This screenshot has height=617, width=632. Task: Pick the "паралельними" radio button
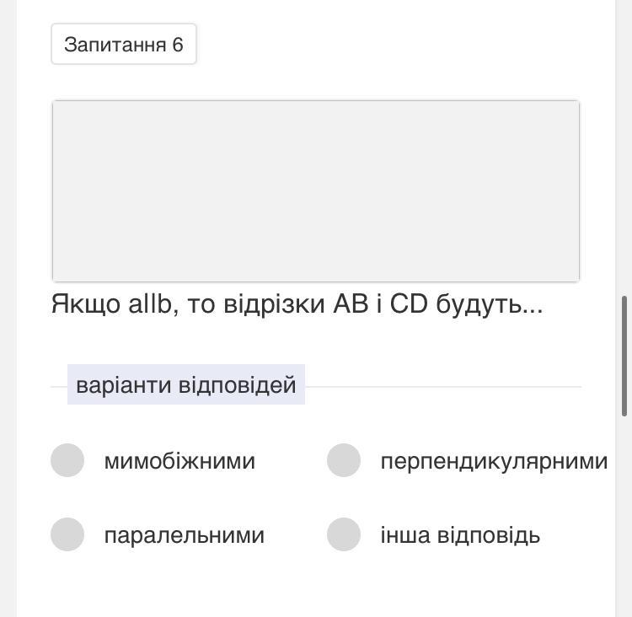67,534
